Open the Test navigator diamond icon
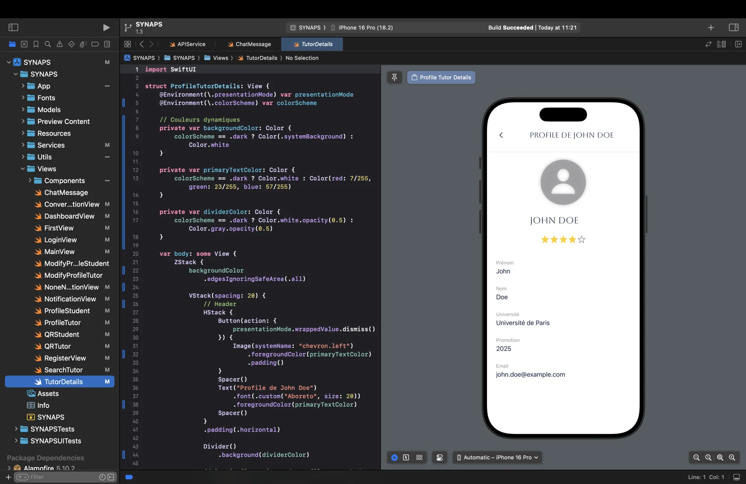The height and width of the screenshot is (484, 746). pyautogui.click(x=71, y=44)
